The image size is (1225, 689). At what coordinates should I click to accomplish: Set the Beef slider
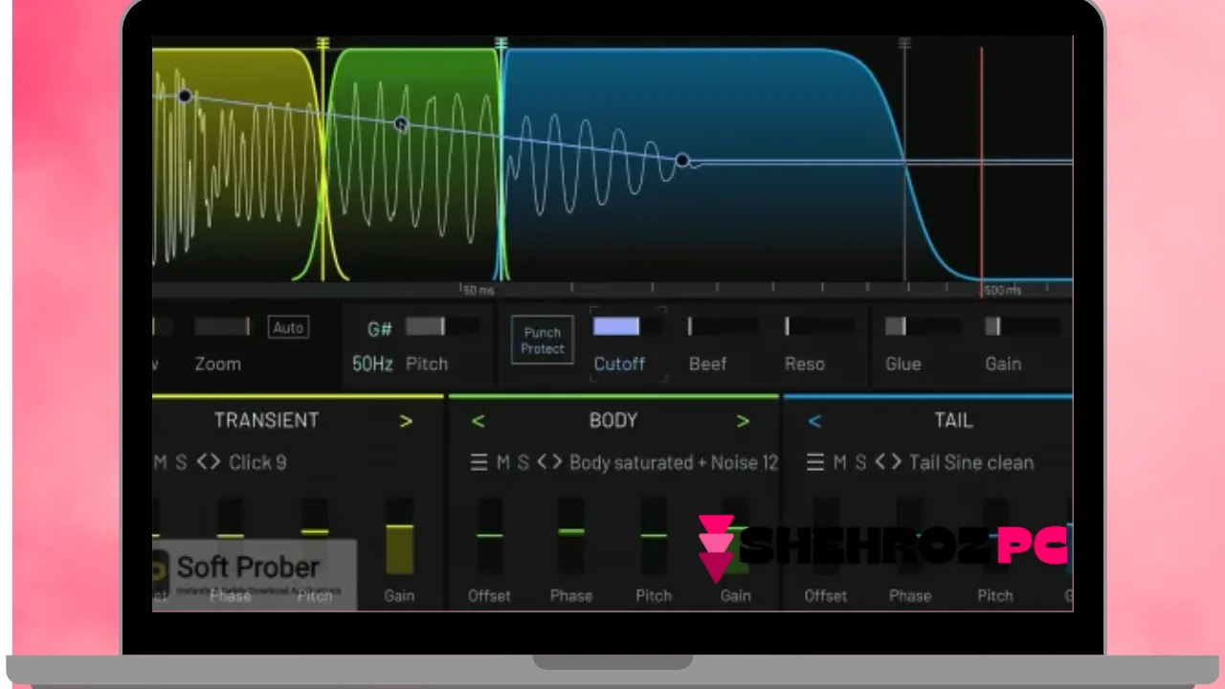(723, 327)
